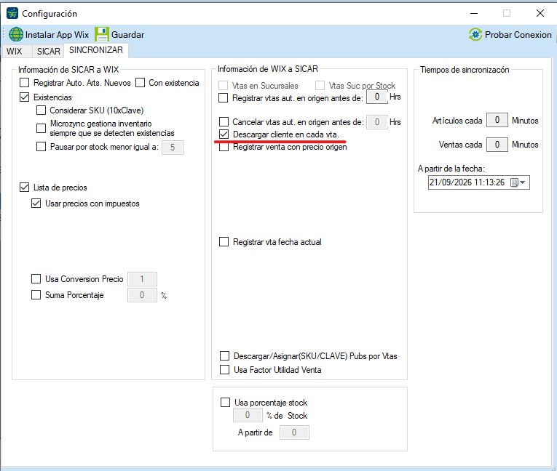
Task: Click Usa Conversion Precio value field 1
Action: pos(142,279)
